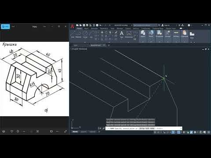
Task: Select the Line tool in the ribbon
Action: click(x=73, y=35)
